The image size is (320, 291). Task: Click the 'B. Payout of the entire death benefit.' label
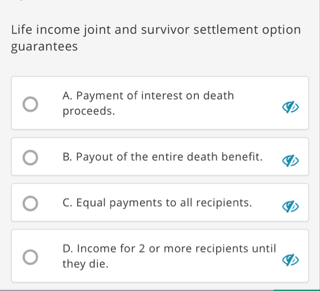[162, 157]
